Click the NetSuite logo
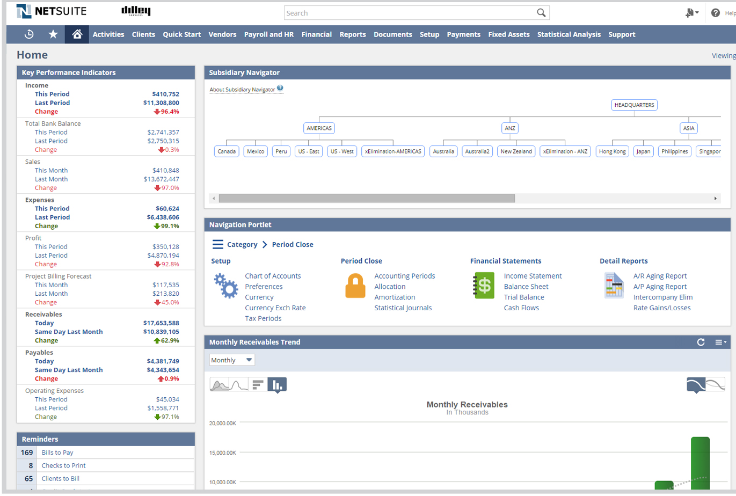736x496 pixels. (x=51, y=11)
